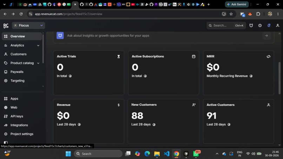The width and height of the screenshot is (283, 159).
Task: Open WhatsApp from the taskbar
Action: tap(196, 154)
